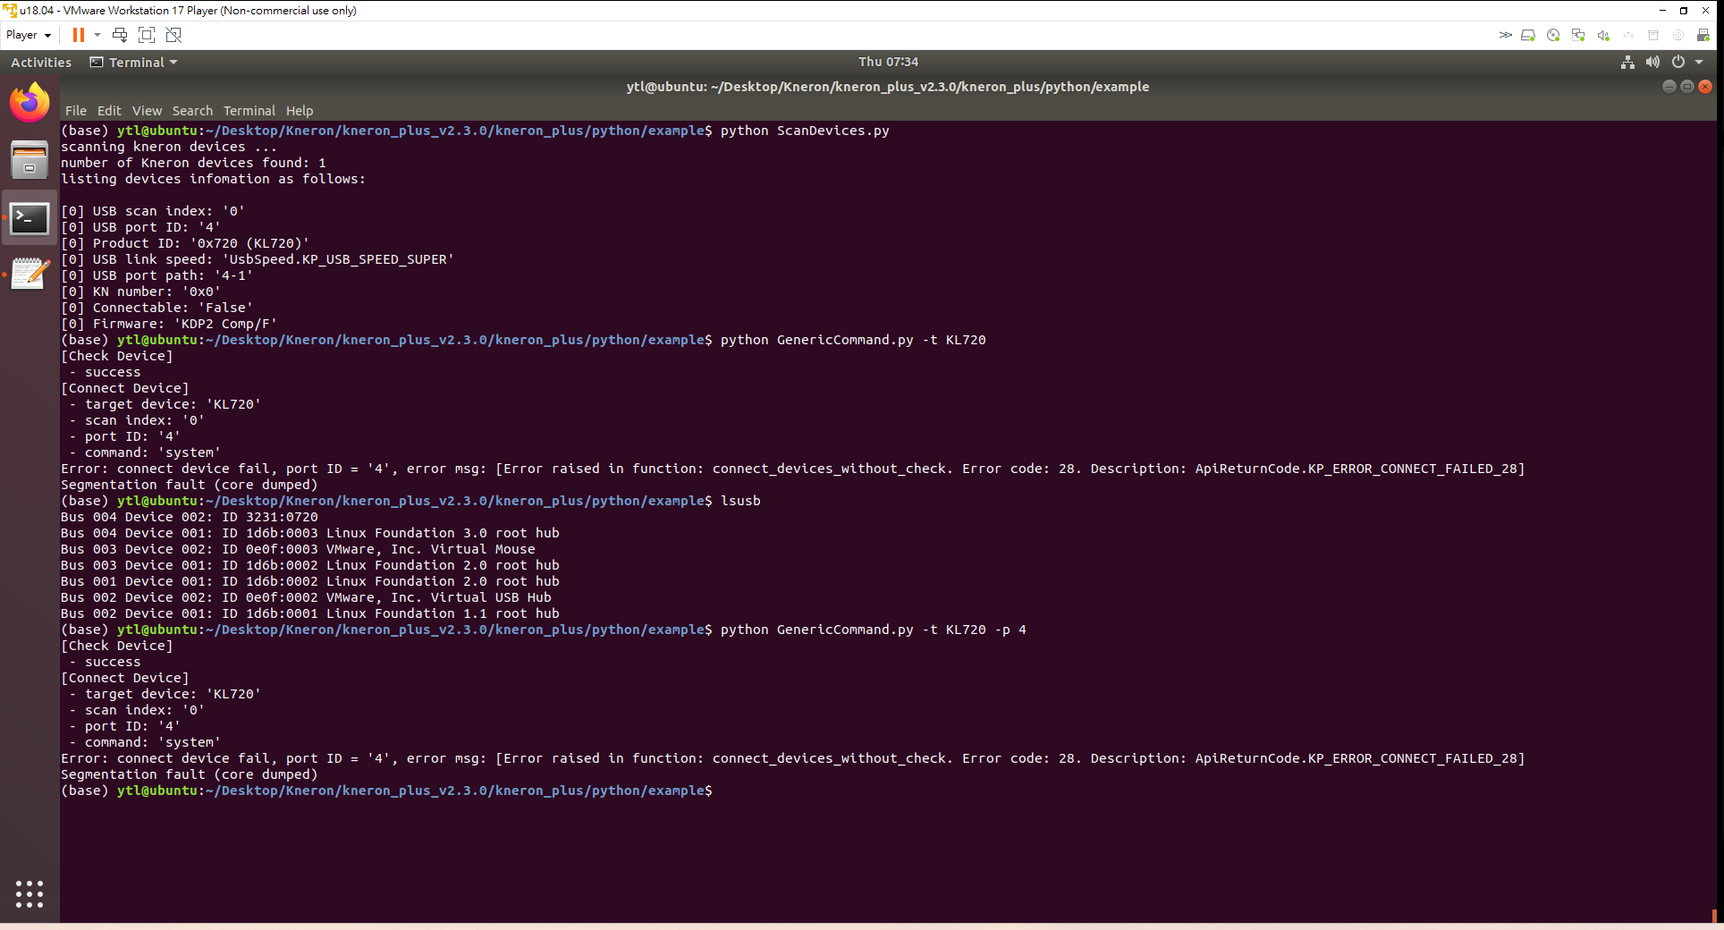Click the 'scanning kneron devices ...' line
Image resolution: width=1724 pixels, height=930 pixels.
(169, 147)
